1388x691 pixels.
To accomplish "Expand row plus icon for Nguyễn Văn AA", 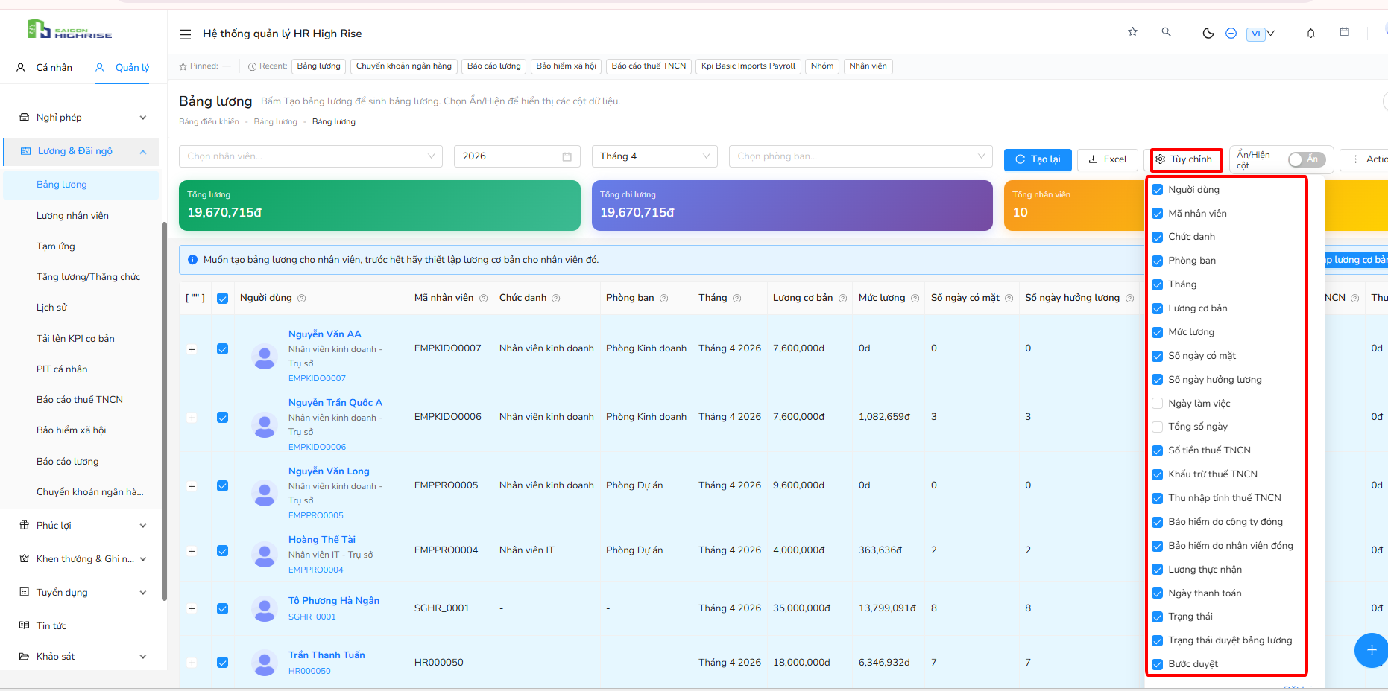I will [x=192, y=349].
